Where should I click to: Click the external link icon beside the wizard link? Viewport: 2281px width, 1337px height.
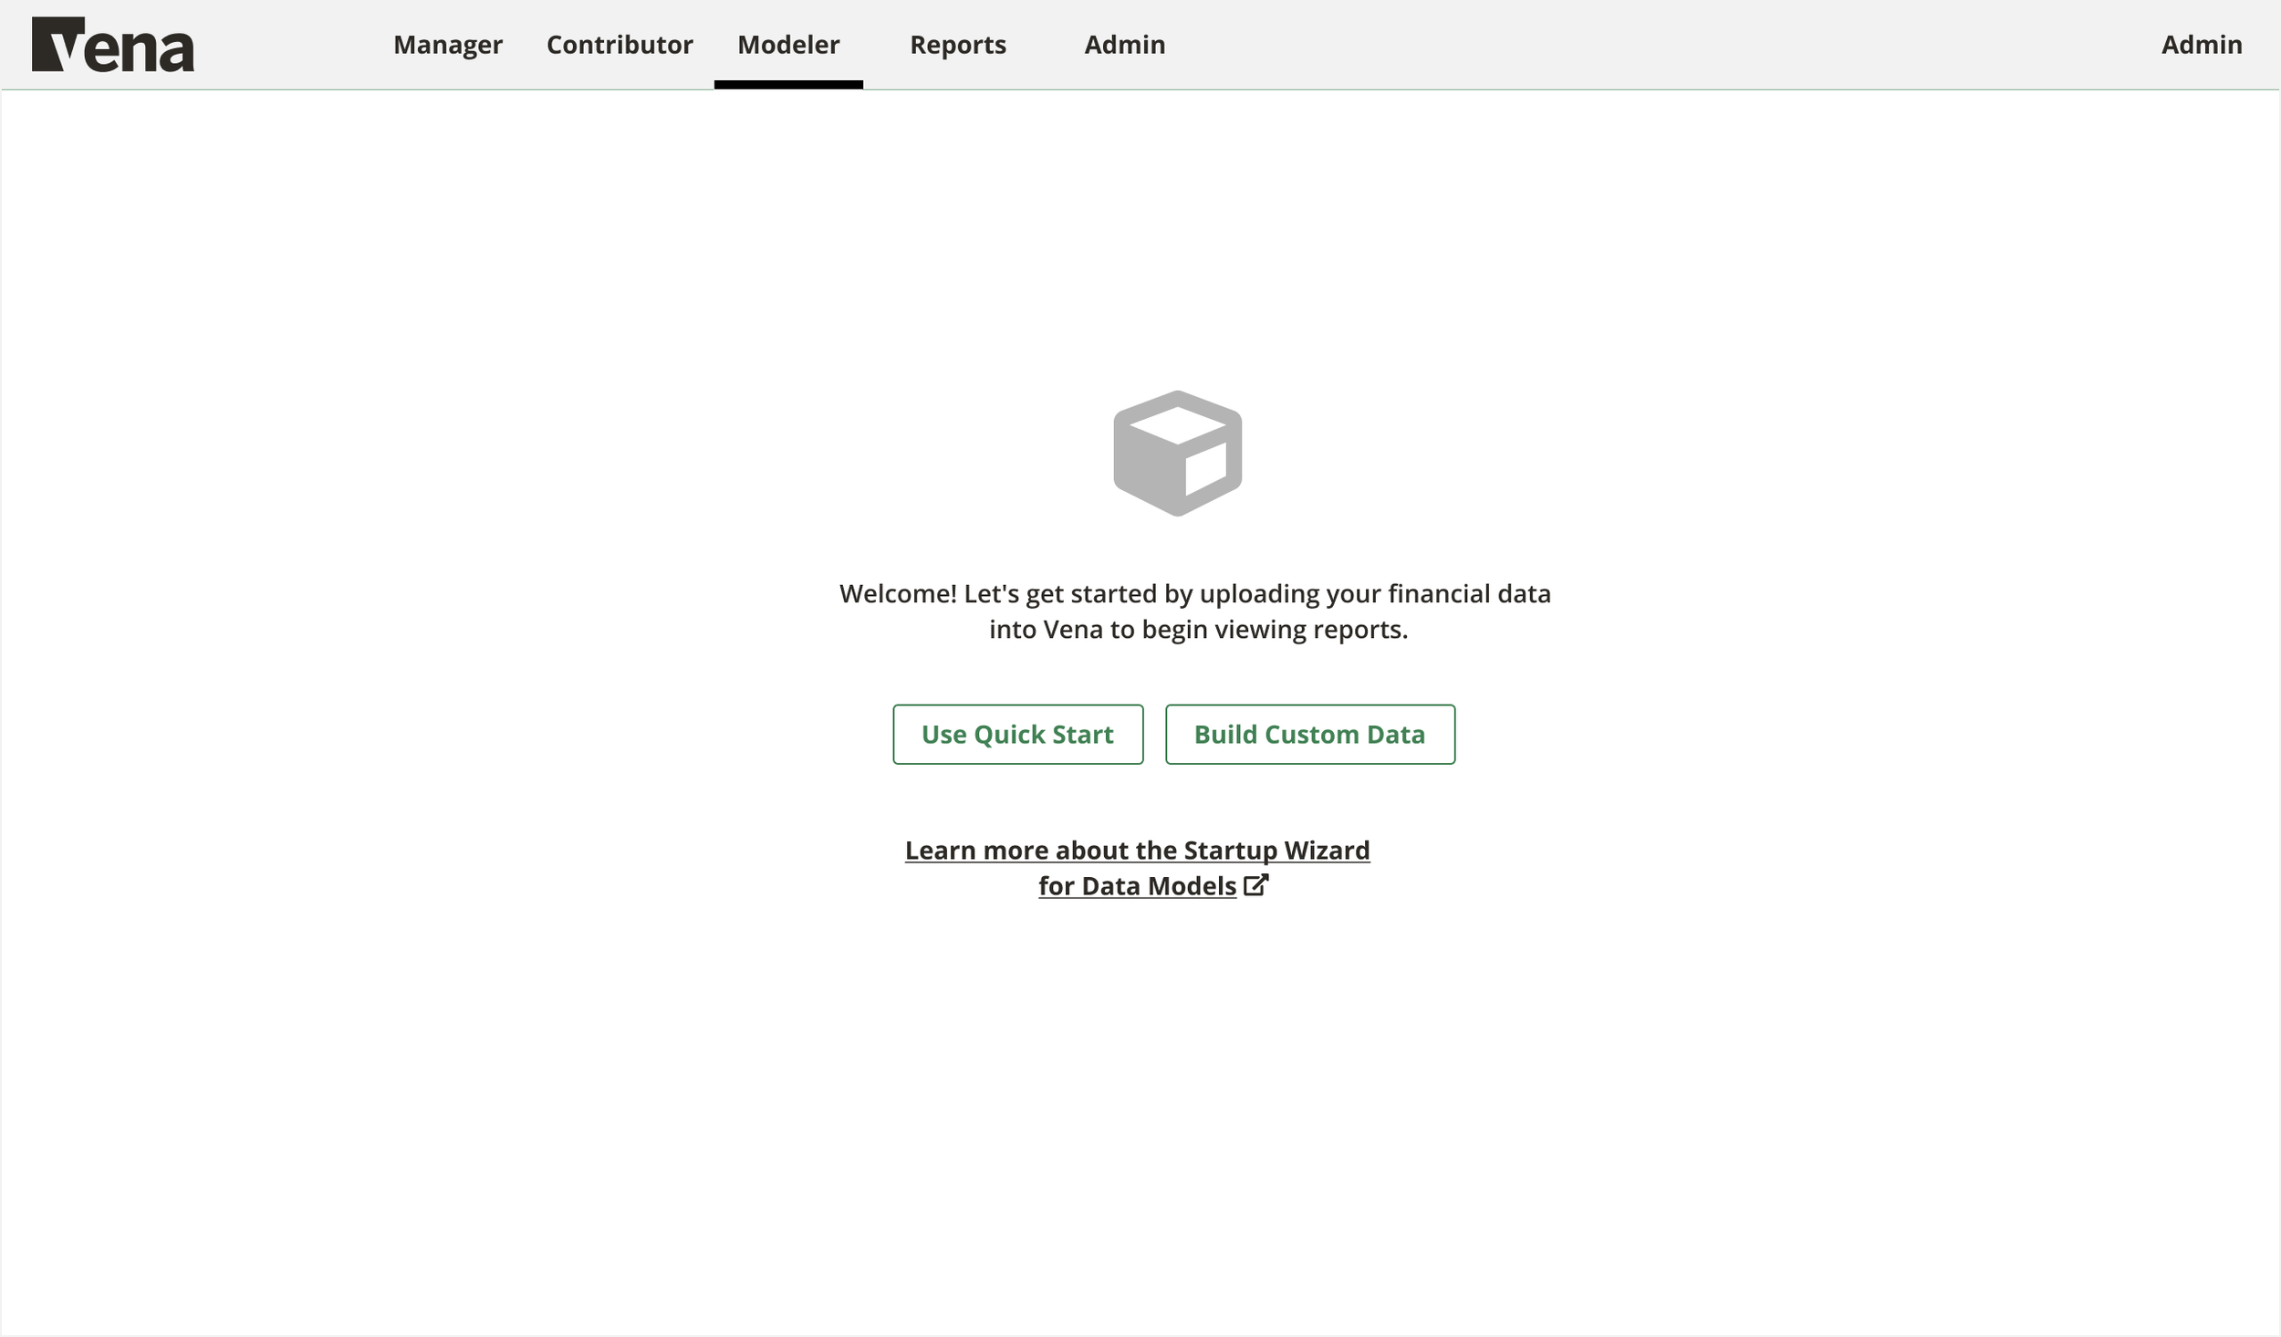[x=1256, y=884]
